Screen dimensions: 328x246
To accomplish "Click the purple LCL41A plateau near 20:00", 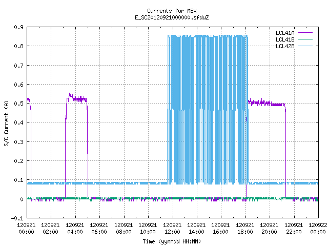I will coord(266,103).
